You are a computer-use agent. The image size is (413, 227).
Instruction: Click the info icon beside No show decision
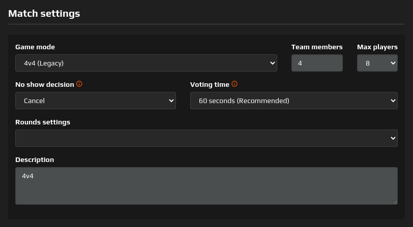(79, 84)
